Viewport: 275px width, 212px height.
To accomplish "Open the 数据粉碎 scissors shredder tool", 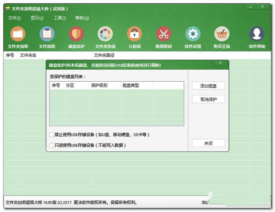I will [164, 37].
